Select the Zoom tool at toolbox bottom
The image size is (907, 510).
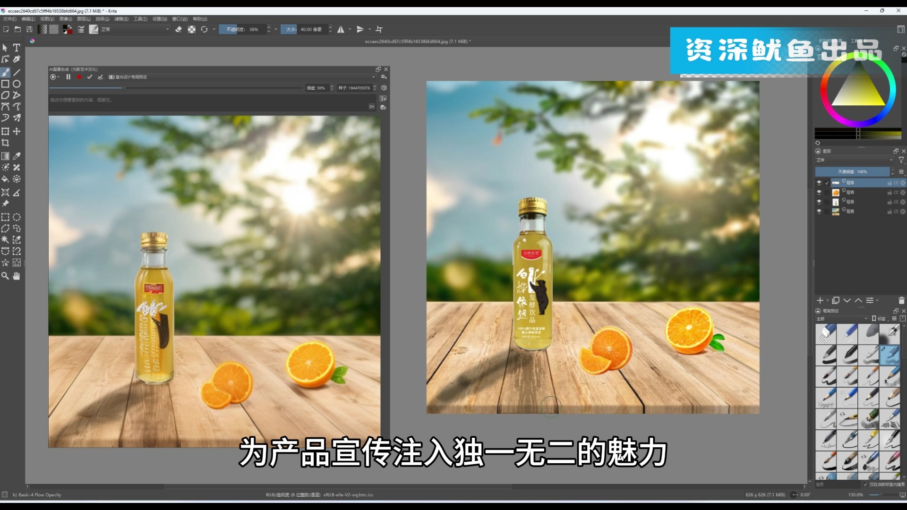tap(6, 276)
